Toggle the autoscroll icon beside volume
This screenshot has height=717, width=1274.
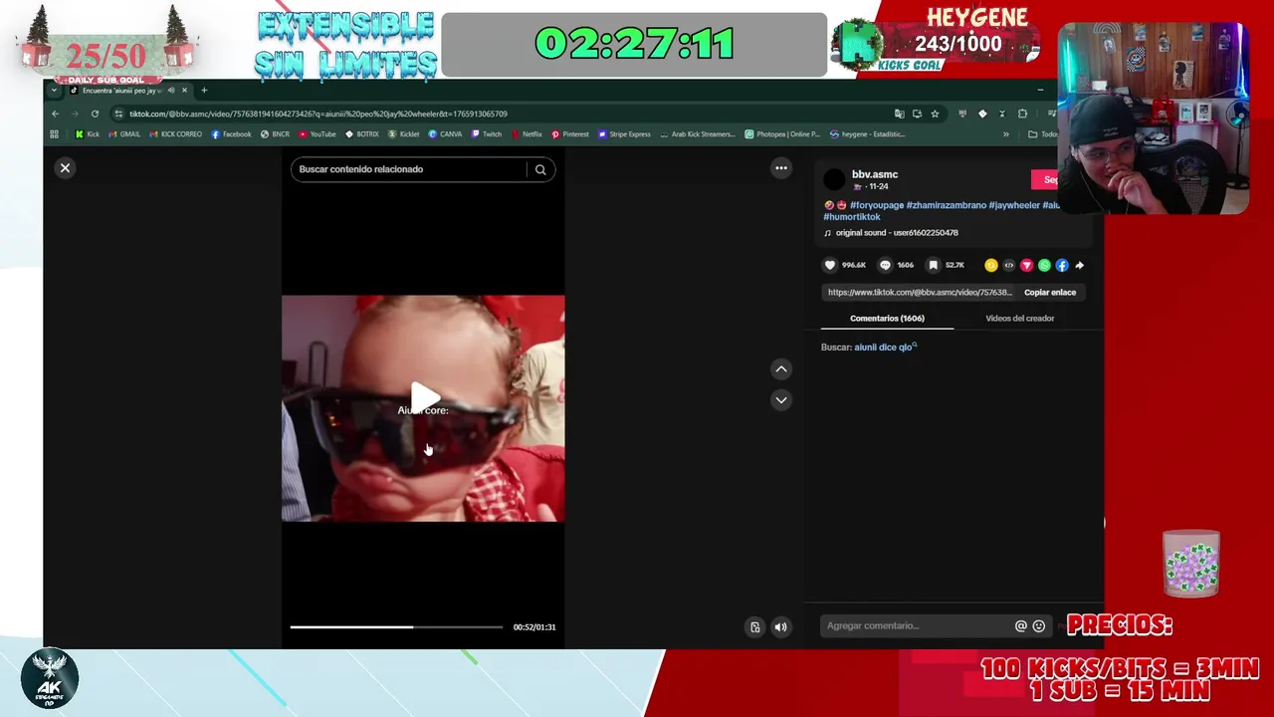[x=755, y=627]
